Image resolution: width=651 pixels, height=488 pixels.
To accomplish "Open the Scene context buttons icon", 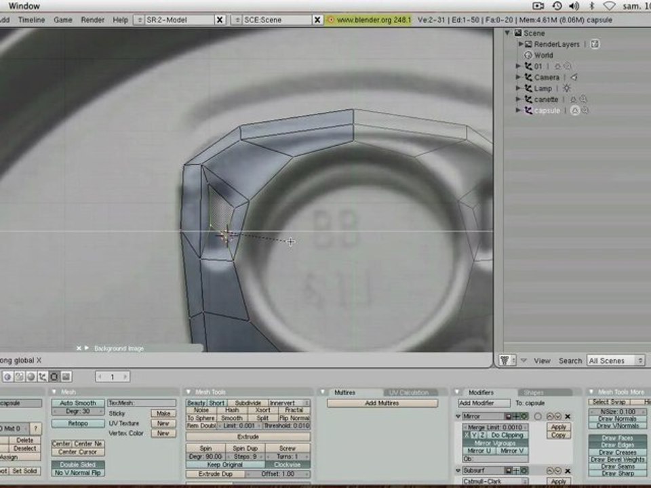I will (x=66, y=377).
